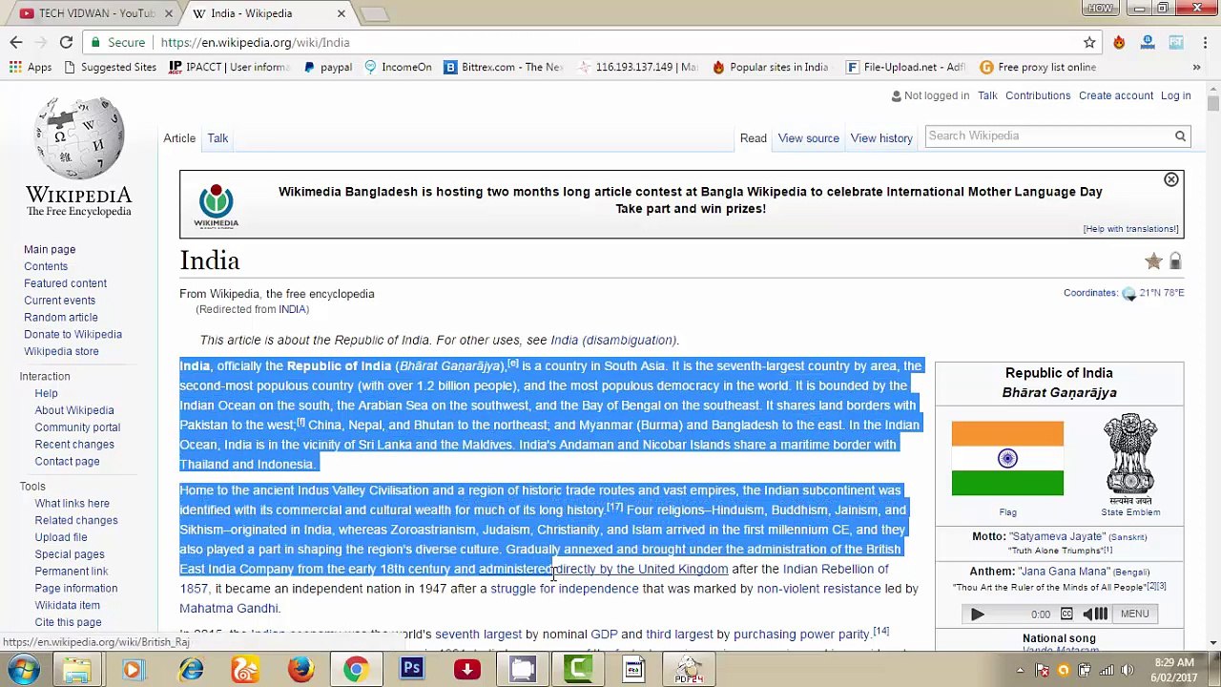Open UC Browser from the taskbar
Screen dimensions: 1221x687
coord(245,670)
